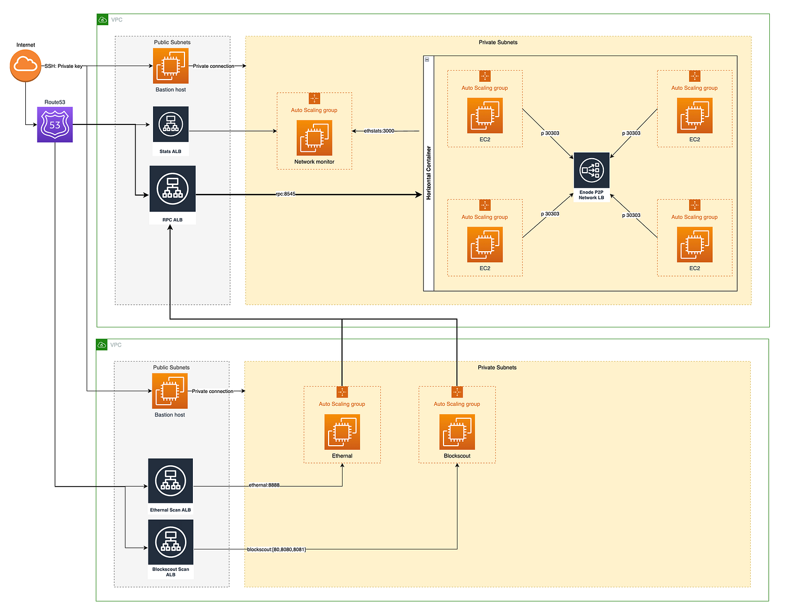
Task: Click the auto scaling icon above Ethernal
Action: [x=342, y=392]
